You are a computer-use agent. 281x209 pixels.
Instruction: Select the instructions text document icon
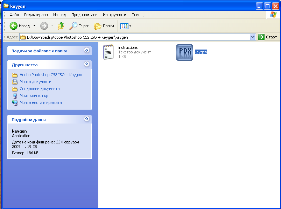coord(108,52)
